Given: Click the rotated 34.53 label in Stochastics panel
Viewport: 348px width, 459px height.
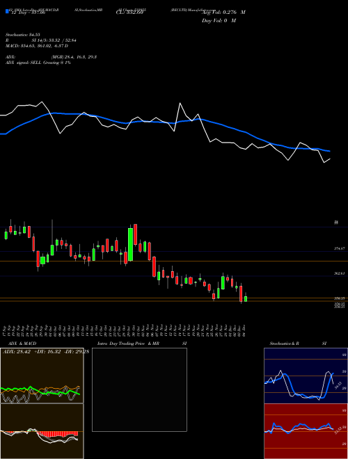Looking at the screenshot, I should (x=339, y=385).
